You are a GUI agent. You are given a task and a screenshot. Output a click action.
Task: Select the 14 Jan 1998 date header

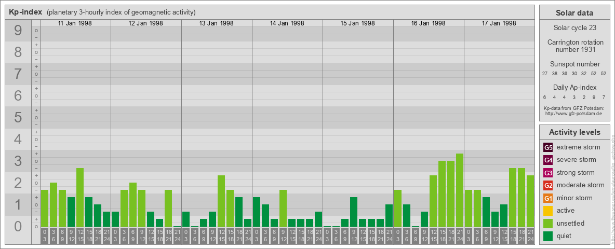[x=287, y=23]
